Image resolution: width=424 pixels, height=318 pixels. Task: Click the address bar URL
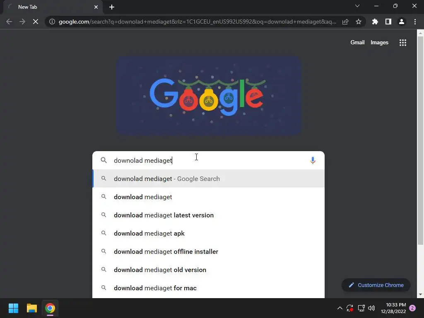198,22
